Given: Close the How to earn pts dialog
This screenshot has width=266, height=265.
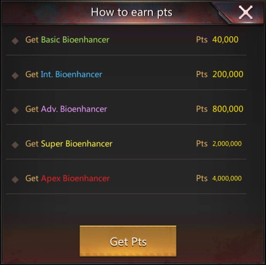Looking at the screenshot, I should [246, 12].
